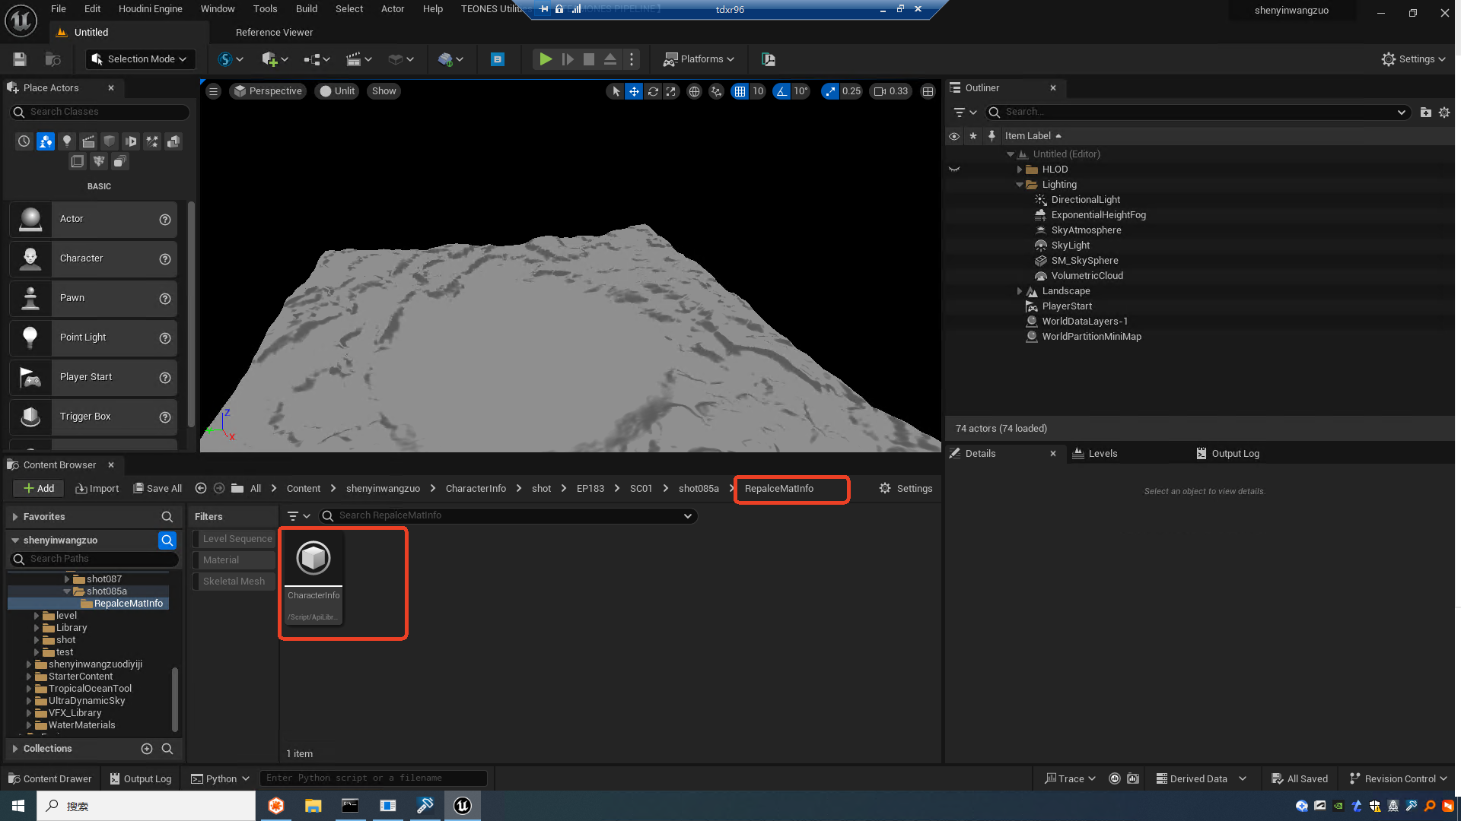Open Unreal Editor from Windows taskbar
Image resolution: width=1461 pixels, height=821 pixels.
(x=463, y=806)
